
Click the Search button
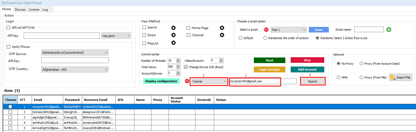(x=313, y=81)
